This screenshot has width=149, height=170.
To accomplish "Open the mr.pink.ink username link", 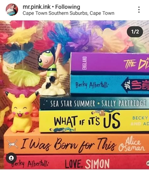I will 37,7.
